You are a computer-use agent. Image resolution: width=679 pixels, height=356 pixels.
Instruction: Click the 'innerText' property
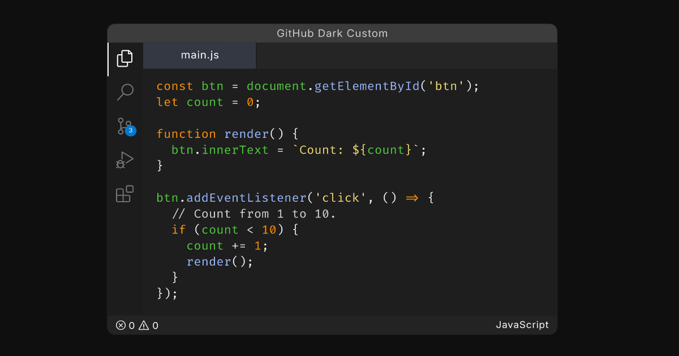pos(235,150)
